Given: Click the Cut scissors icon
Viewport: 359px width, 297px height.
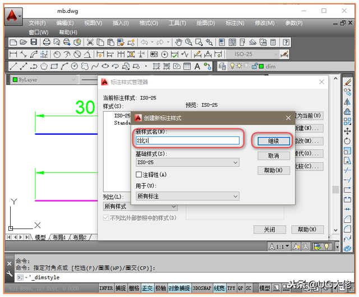Looking at the screenshot, I should coord(90,42).
